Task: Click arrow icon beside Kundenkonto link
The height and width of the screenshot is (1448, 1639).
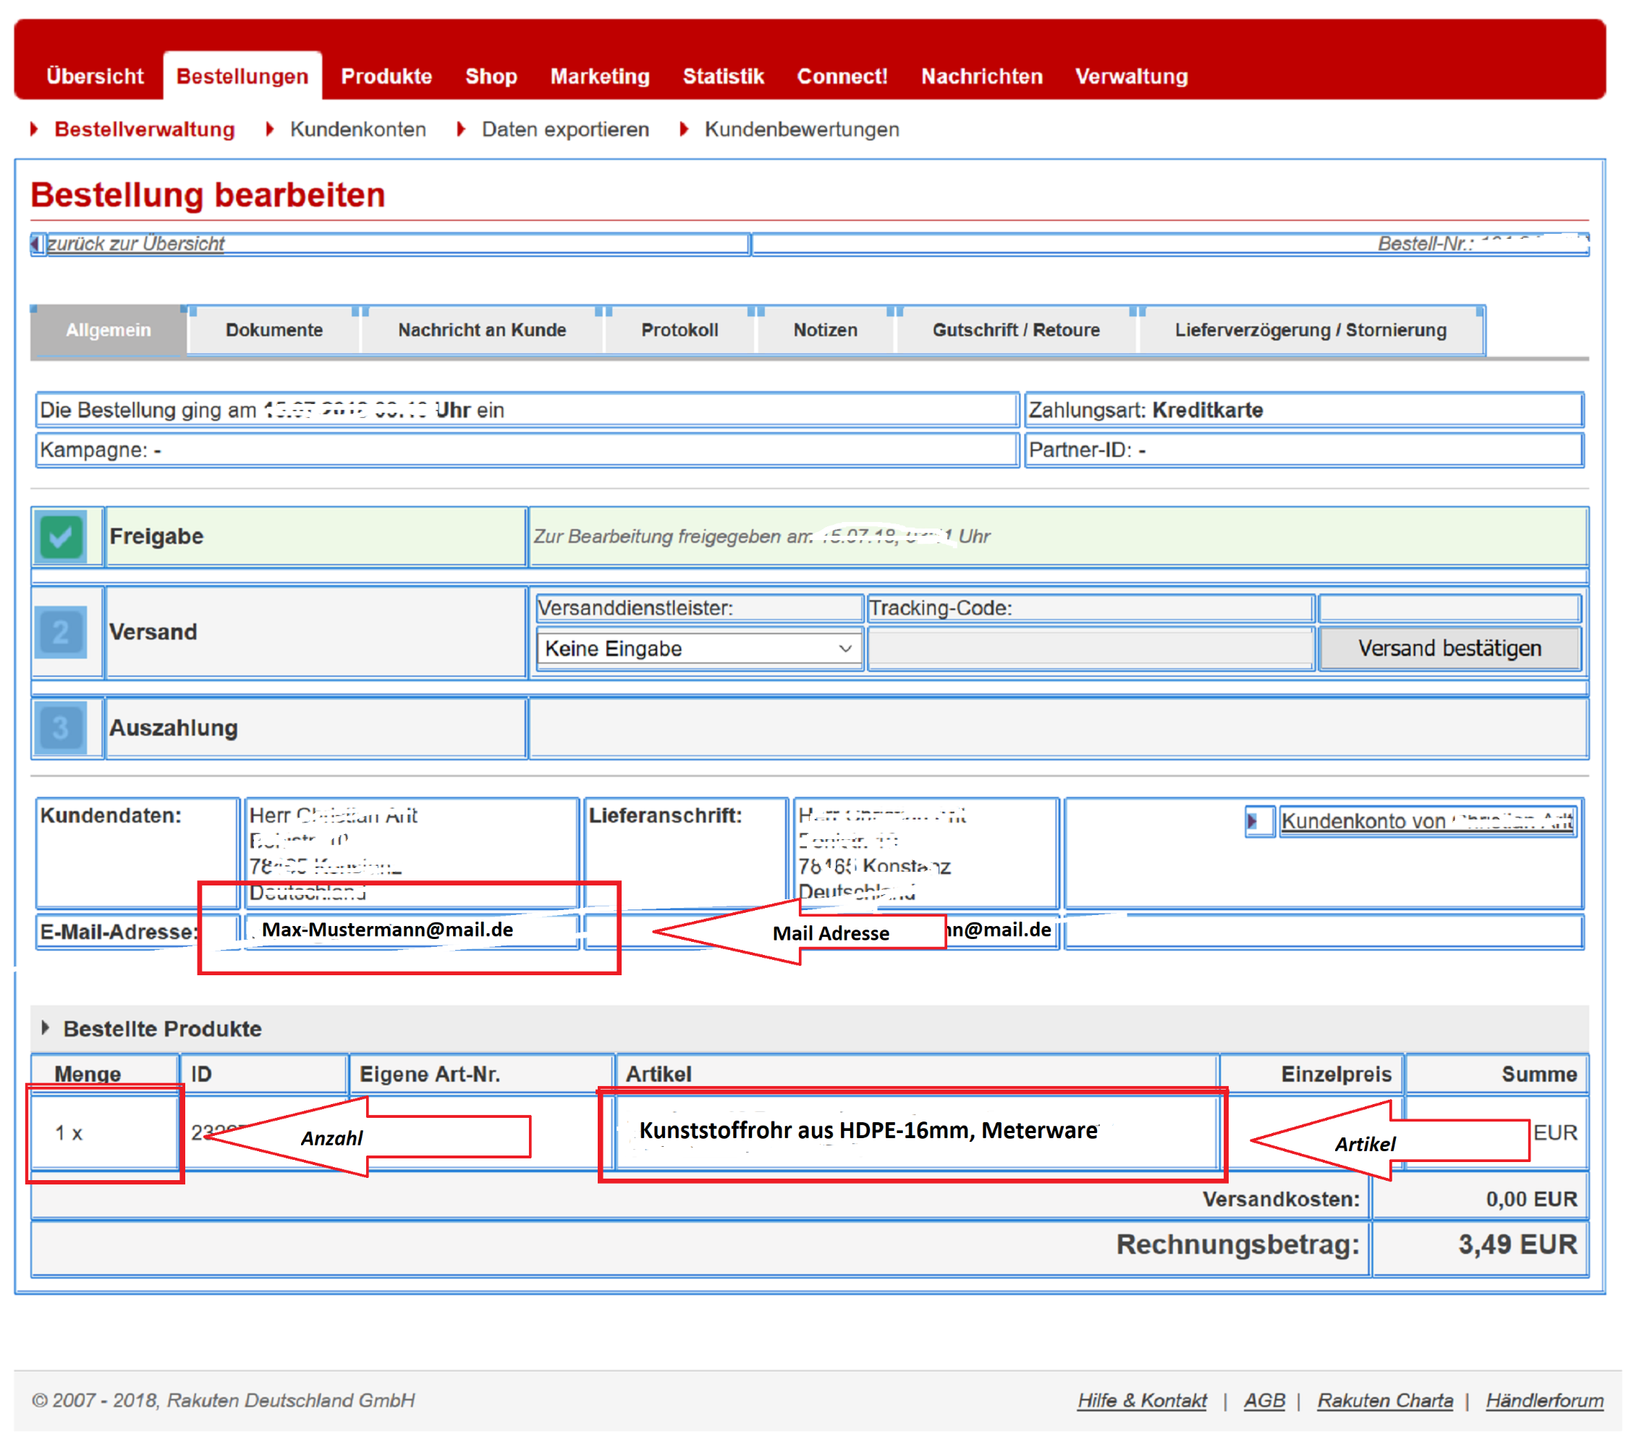Action: [1254, 821]
